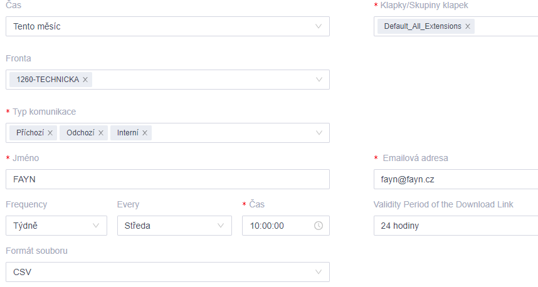
Task: Click inside the Klapky/Skupiny klapek field
Action: pos(506,26)
